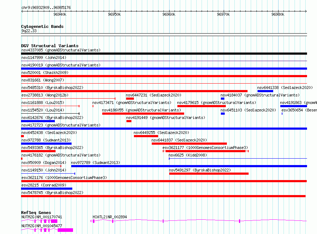Click nsv1154520 (Lou2014) label

click(43, 110)
